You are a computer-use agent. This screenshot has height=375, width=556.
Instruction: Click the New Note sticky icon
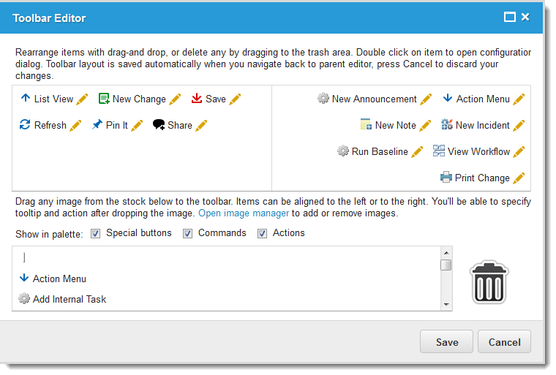point(367,125)
